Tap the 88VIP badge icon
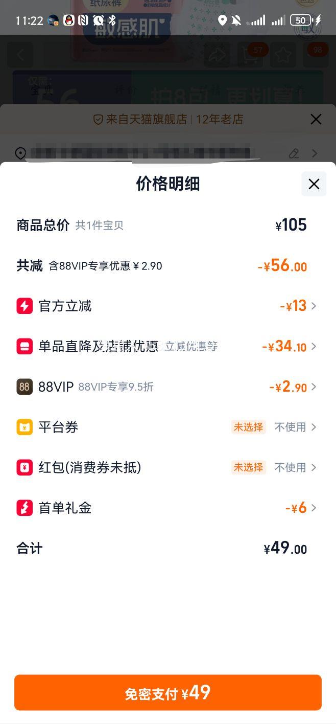 pyautogui.click(x=25, y=387)
